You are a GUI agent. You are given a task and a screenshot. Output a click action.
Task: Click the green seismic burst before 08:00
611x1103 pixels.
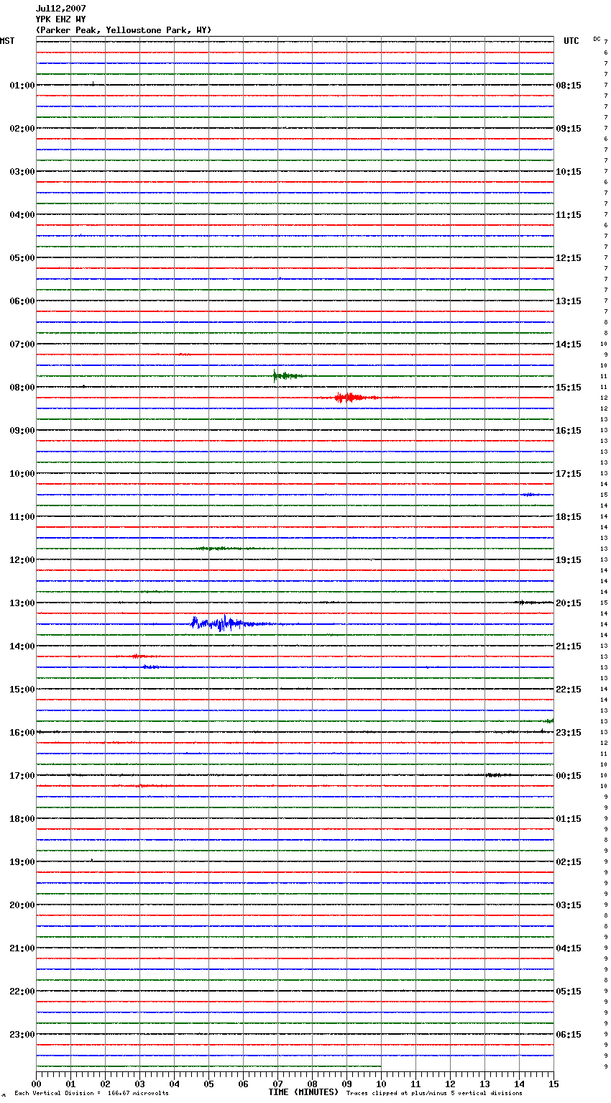pyautogui.click(x=288, y=375)
